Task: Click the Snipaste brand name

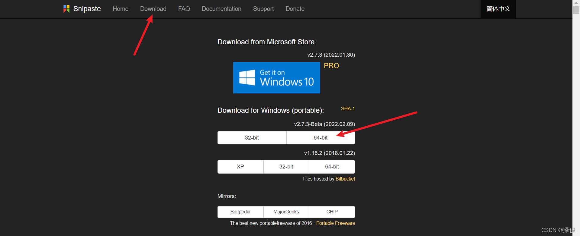Action: coord(87,9)
